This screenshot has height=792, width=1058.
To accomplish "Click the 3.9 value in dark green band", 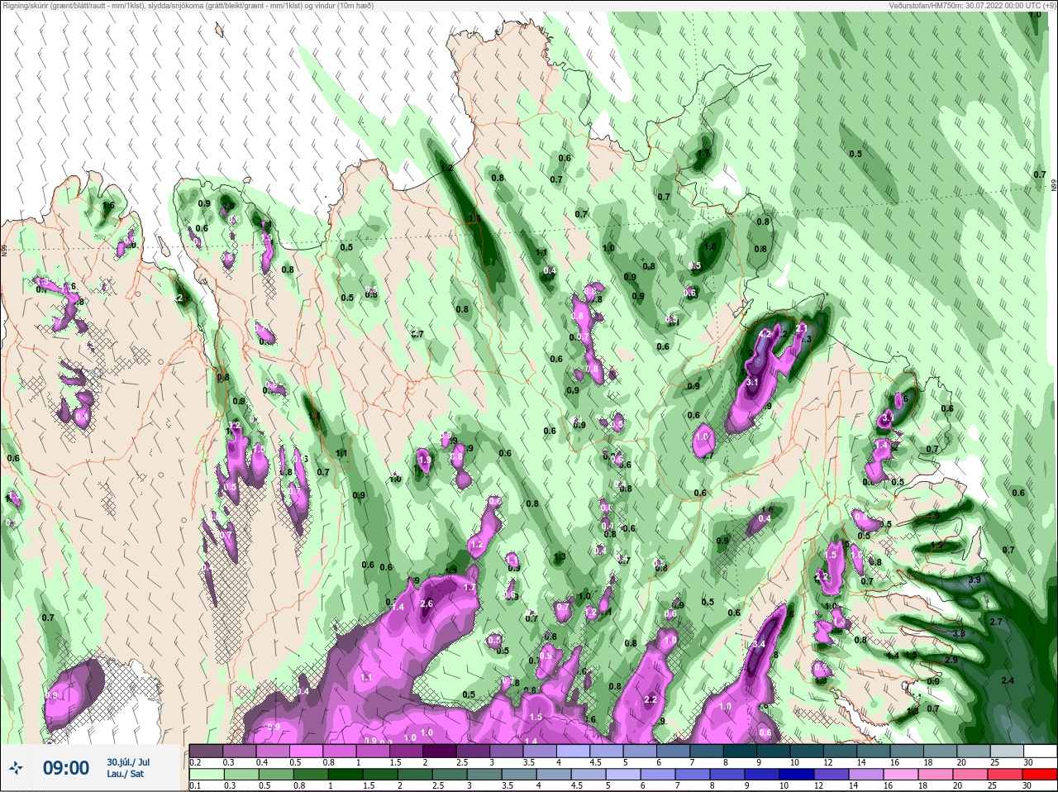I will click(x=975, y=580).
